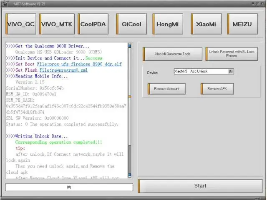
Task: Click 'Status: 0 The operation completed successfully' line
Action: 62,124
